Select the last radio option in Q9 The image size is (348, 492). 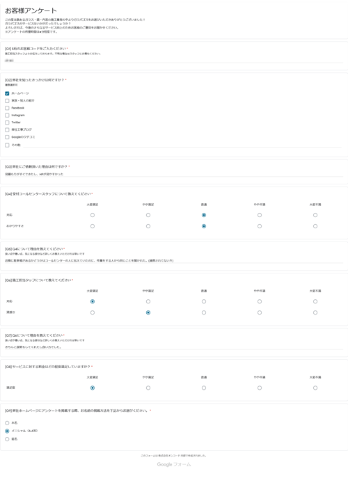[7, 439]
